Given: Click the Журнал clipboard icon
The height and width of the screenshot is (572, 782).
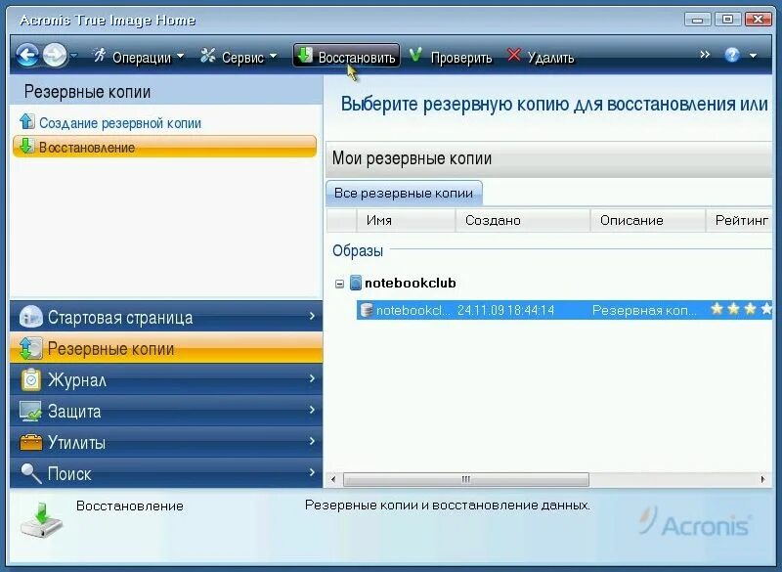Looking at the screenshot, I should (31, 379).
